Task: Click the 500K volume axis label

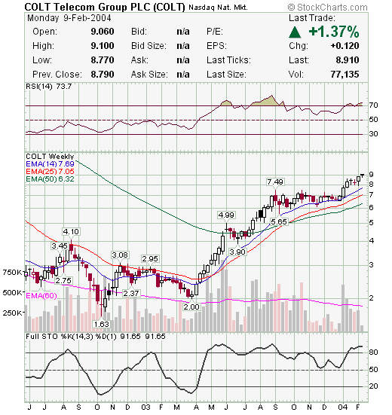Action: (12, 293)
